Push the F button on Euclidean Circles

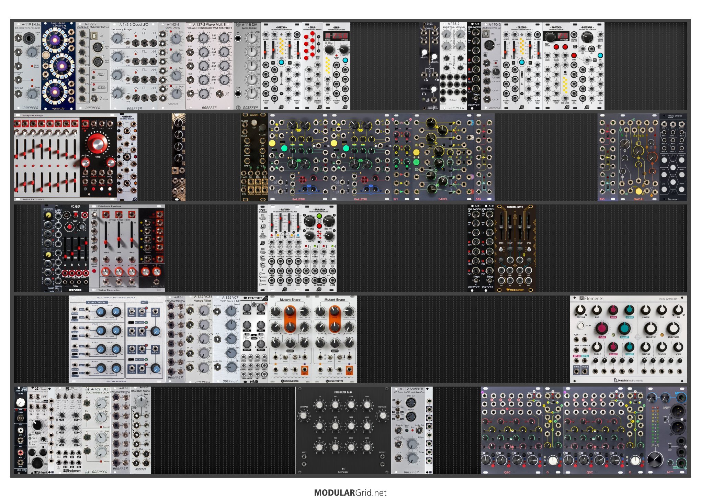click(x=46, y=56)
